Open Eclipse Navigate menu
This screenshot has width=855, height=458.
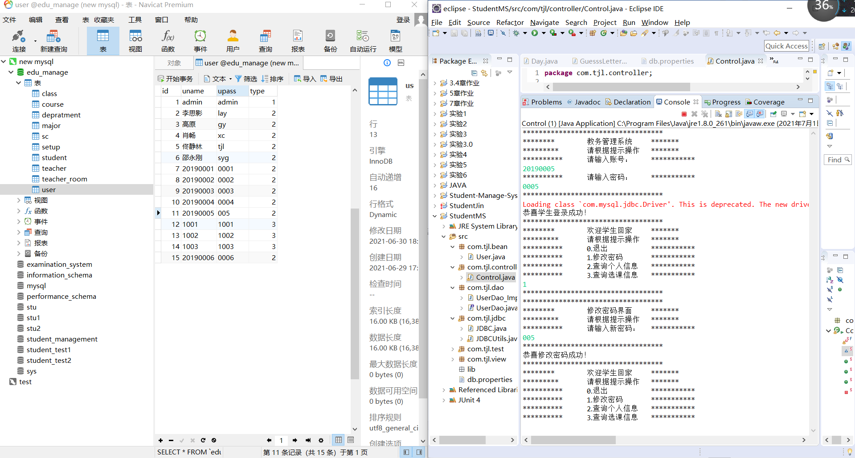[544, 22]
